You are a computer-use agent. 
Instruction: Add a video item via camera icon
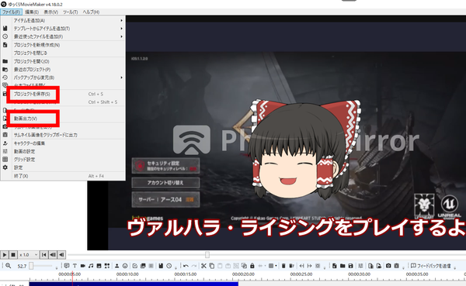pos(82,266)
